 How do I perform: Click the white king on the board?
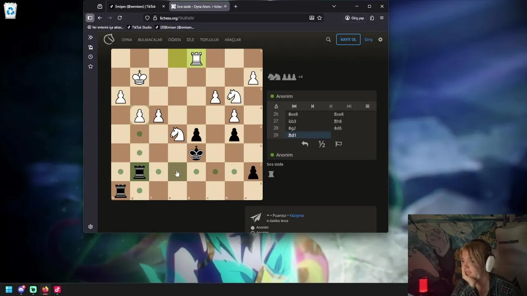tap(140, 77)
